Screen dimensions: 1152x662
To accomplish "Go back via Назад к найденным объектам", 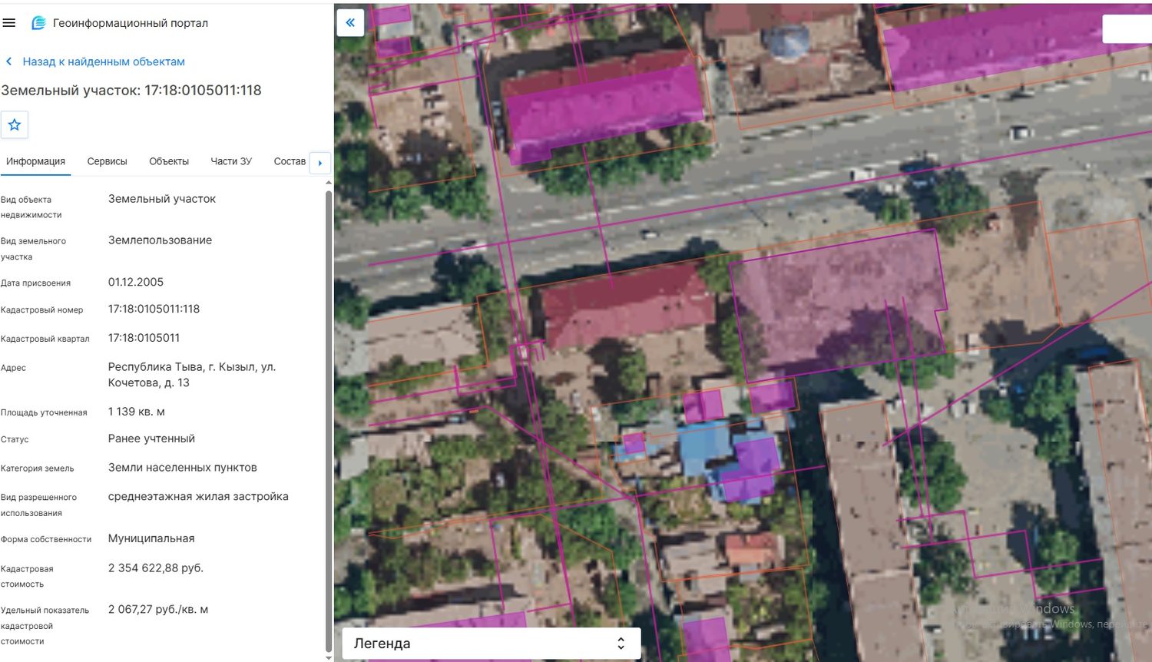I will 104,61.
